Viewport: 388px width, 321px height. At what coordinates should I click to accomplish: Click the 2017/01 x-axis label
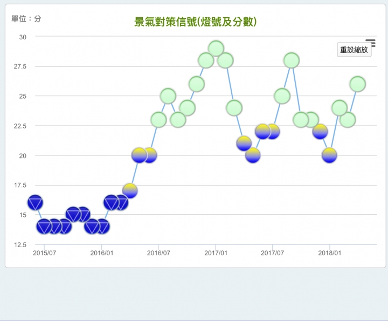pos(216,253)
